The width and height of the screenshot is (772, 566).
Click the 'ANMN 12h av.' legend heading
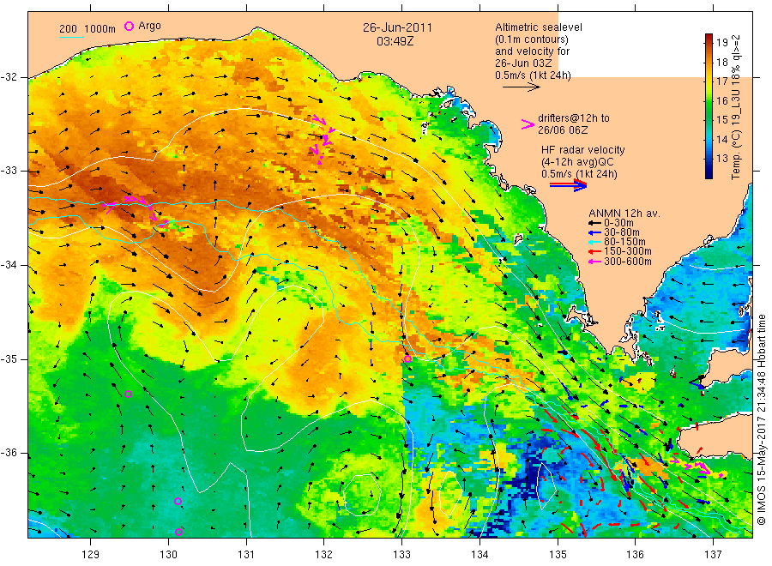pyautogui.click(x=624, y=214)
